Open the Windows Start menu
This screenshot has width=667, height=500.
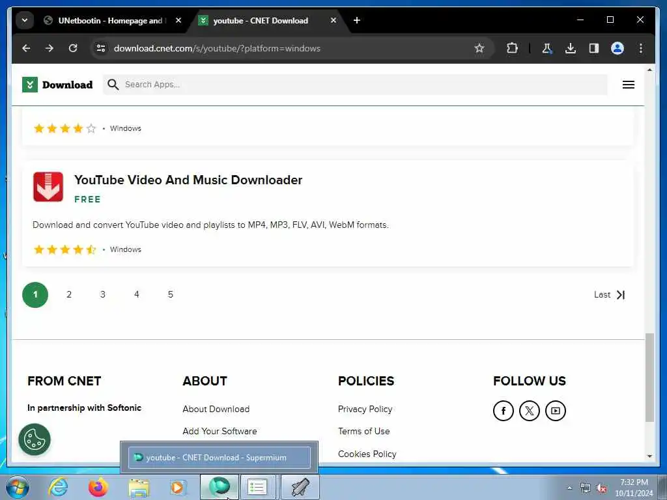pos(18,487)
